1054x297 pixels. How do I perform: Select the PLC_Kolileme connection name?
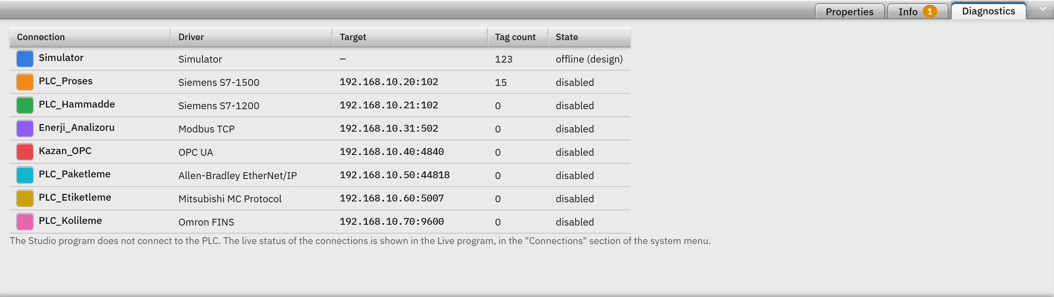70,221
